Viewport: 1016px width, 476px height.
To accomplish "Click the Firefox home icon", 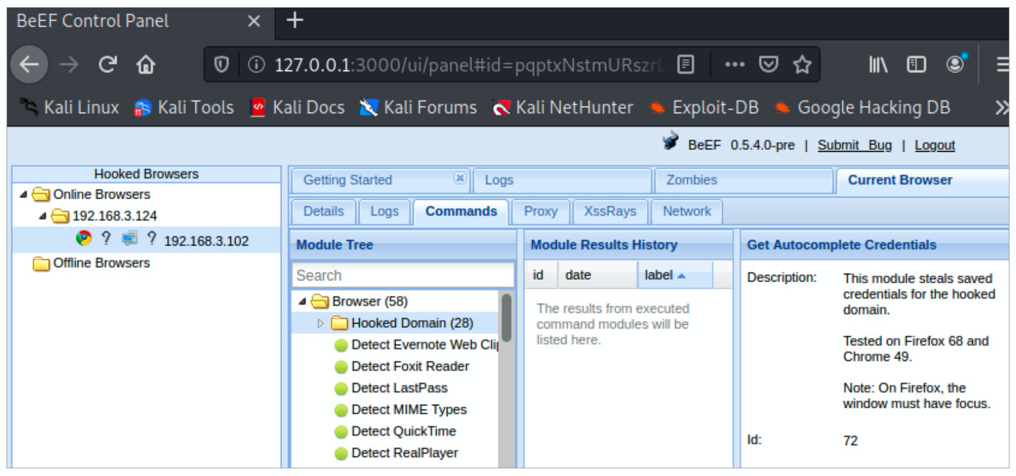I will coord(146,64).
